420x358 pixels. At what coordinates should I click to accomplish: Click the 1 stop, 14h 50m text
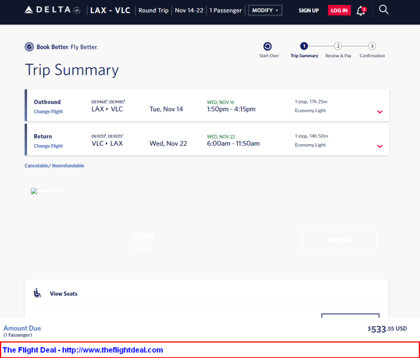312,136
